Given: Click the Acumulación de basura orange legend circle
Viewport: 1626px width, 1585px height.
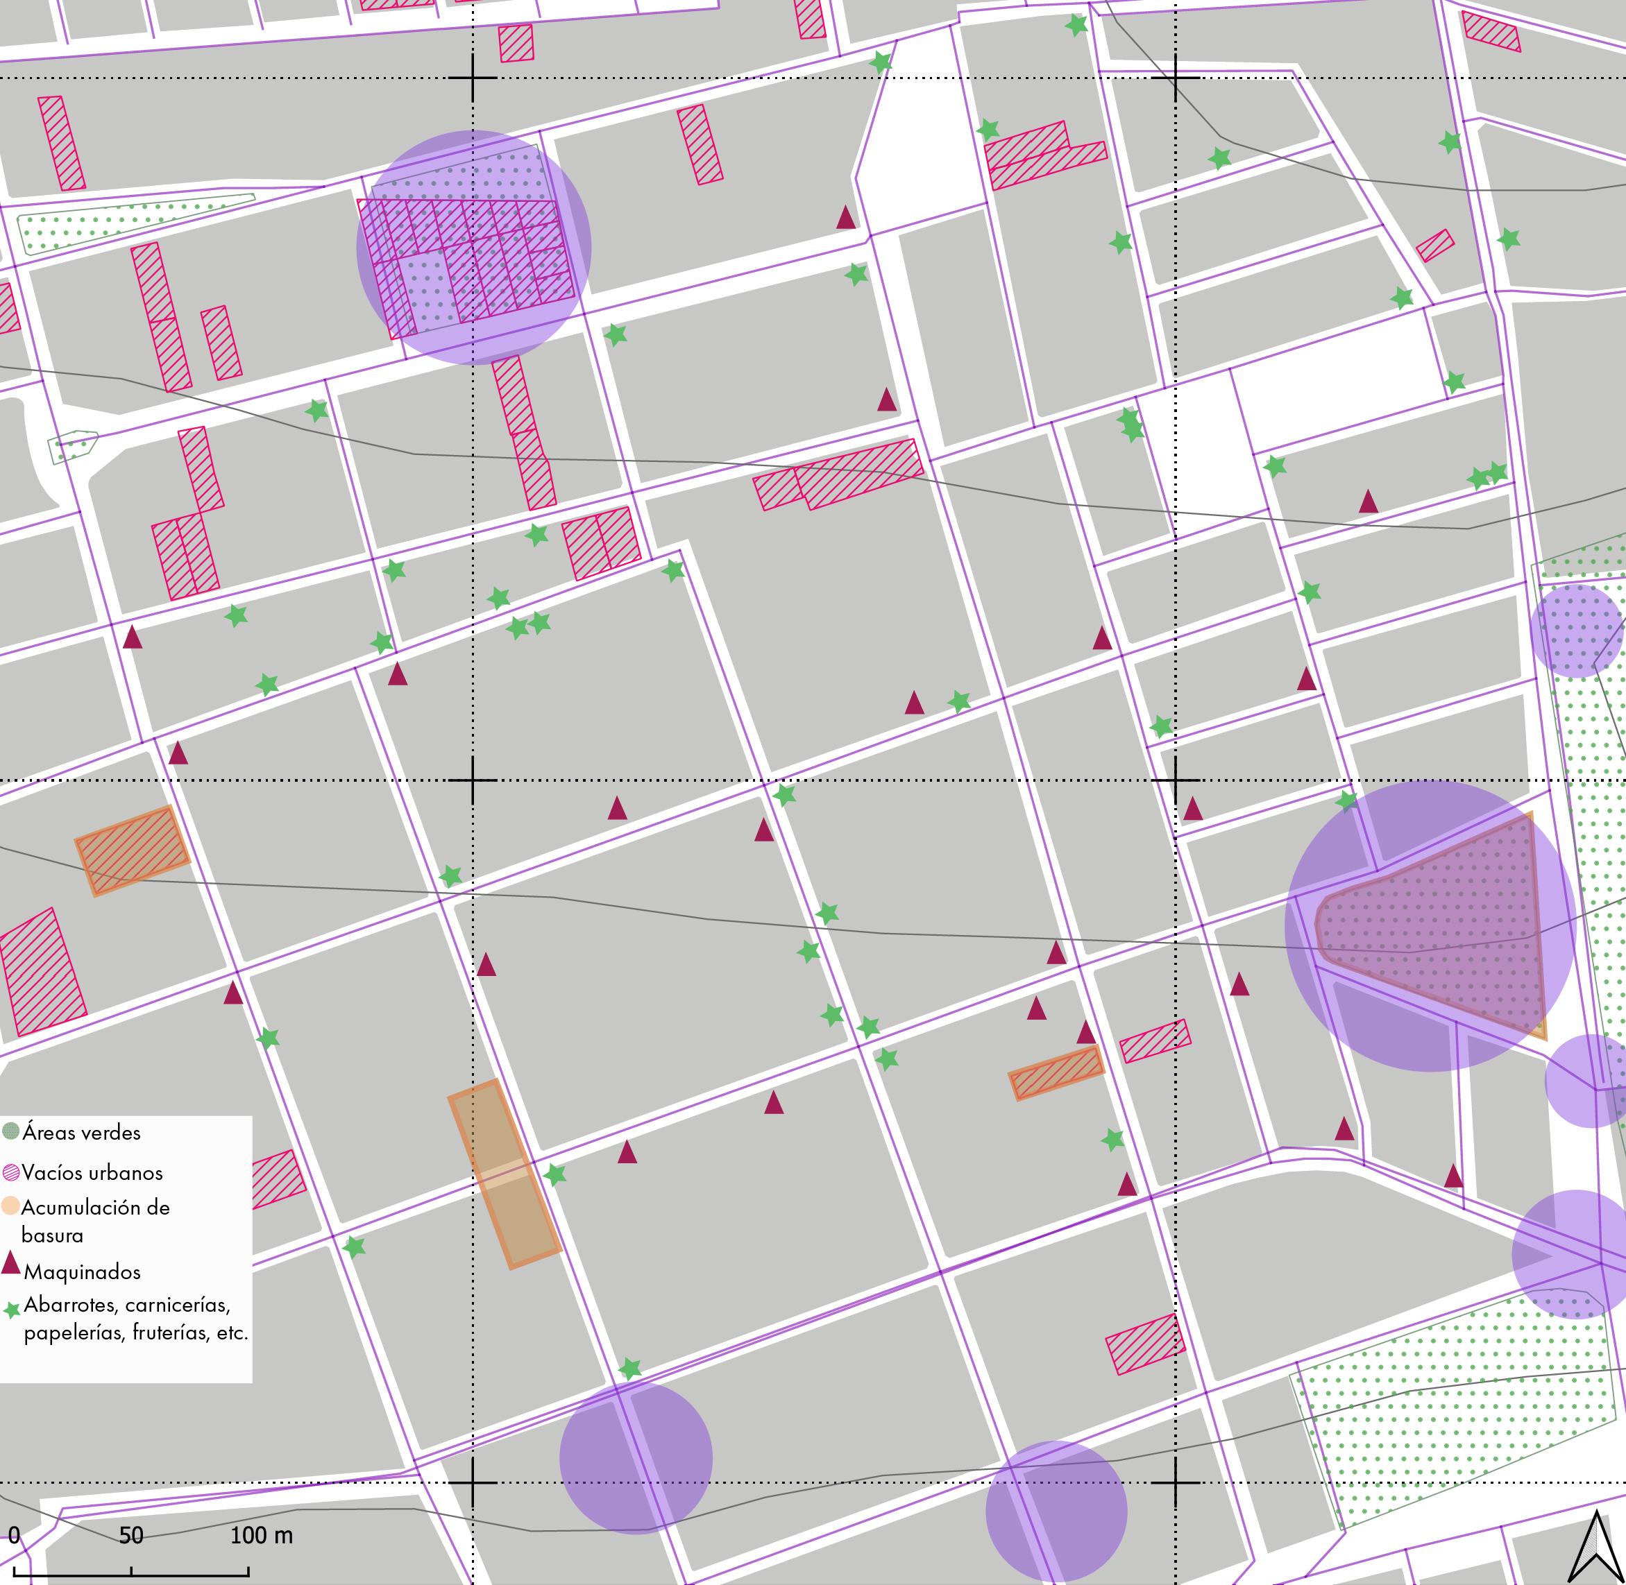Looking at the screenshot, I should click(x=10, y=1206).
